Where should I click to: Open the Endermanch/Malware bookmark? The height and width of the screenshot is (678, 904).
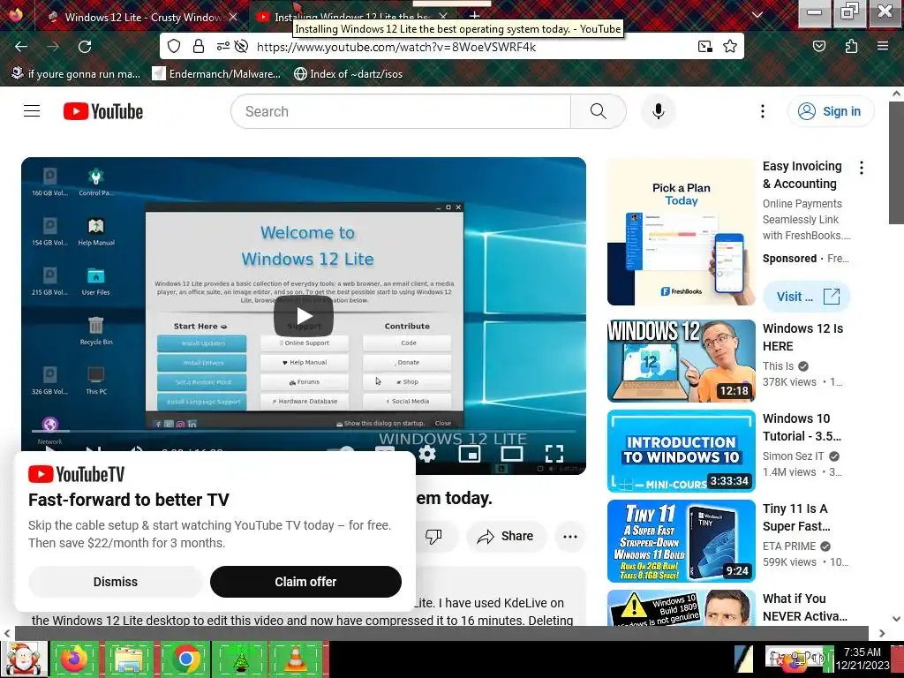[217, 74]
